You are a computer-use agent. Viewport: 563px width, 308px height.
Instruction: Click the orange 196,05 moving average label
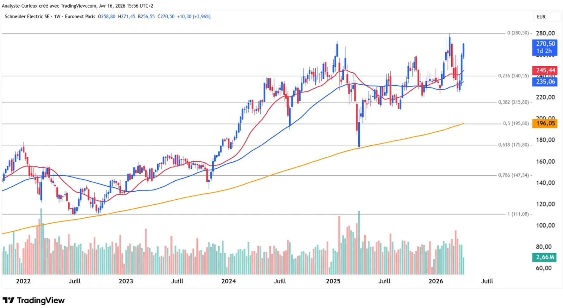coord(545,123)
